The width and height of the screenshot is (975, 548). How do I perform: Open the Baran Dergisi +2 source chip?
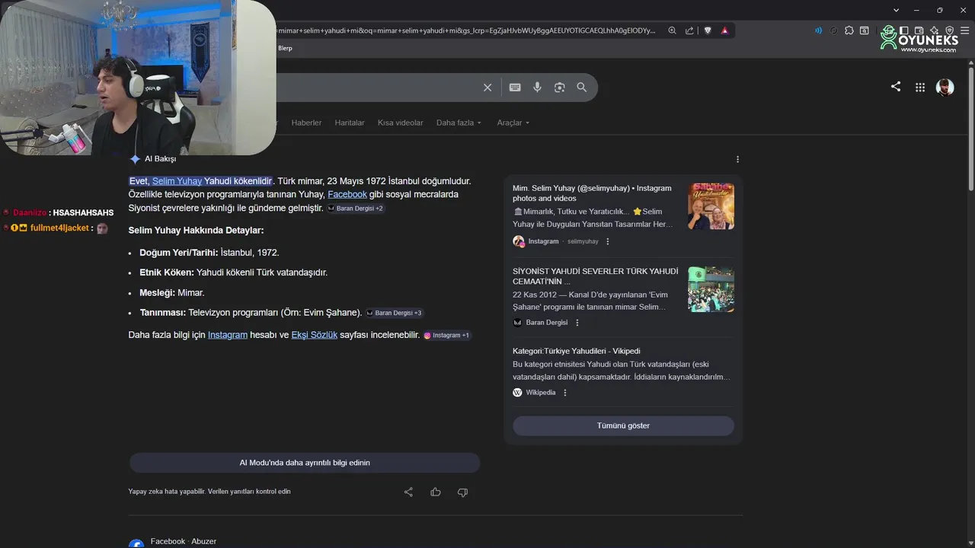click(356, 209)
